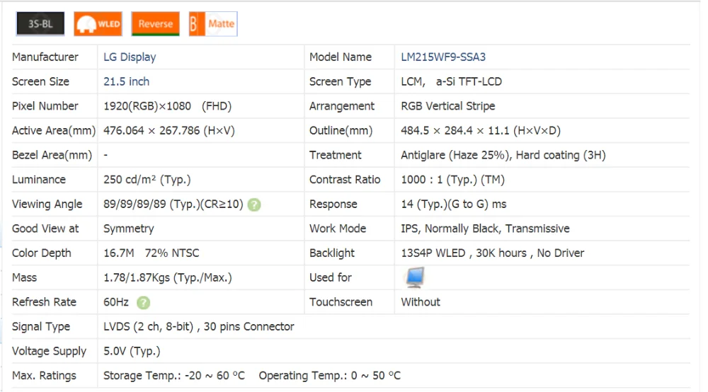The image size is (708, 392).
Task: Select the Active Area(mm) label
Action: point(54,131)
